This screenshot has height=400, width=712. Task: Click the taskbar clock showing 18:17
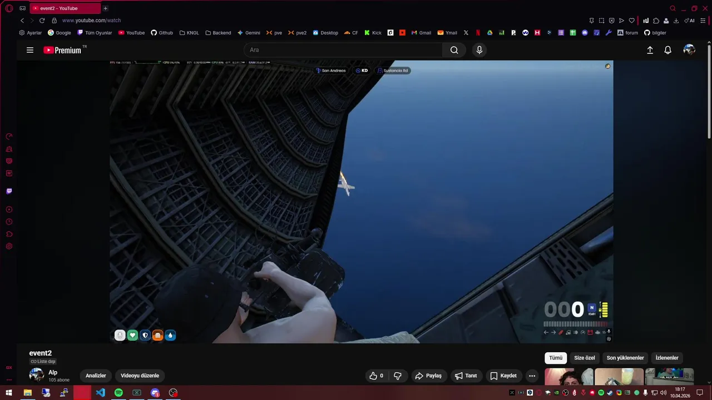tap(680, 393)
